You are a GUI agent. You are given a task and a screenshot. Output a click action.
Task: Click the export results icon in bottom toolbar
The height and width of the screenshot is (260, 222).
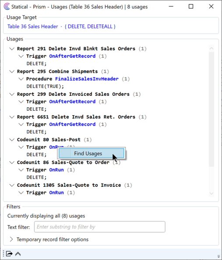pyautogui.click(x=9, y=254)
